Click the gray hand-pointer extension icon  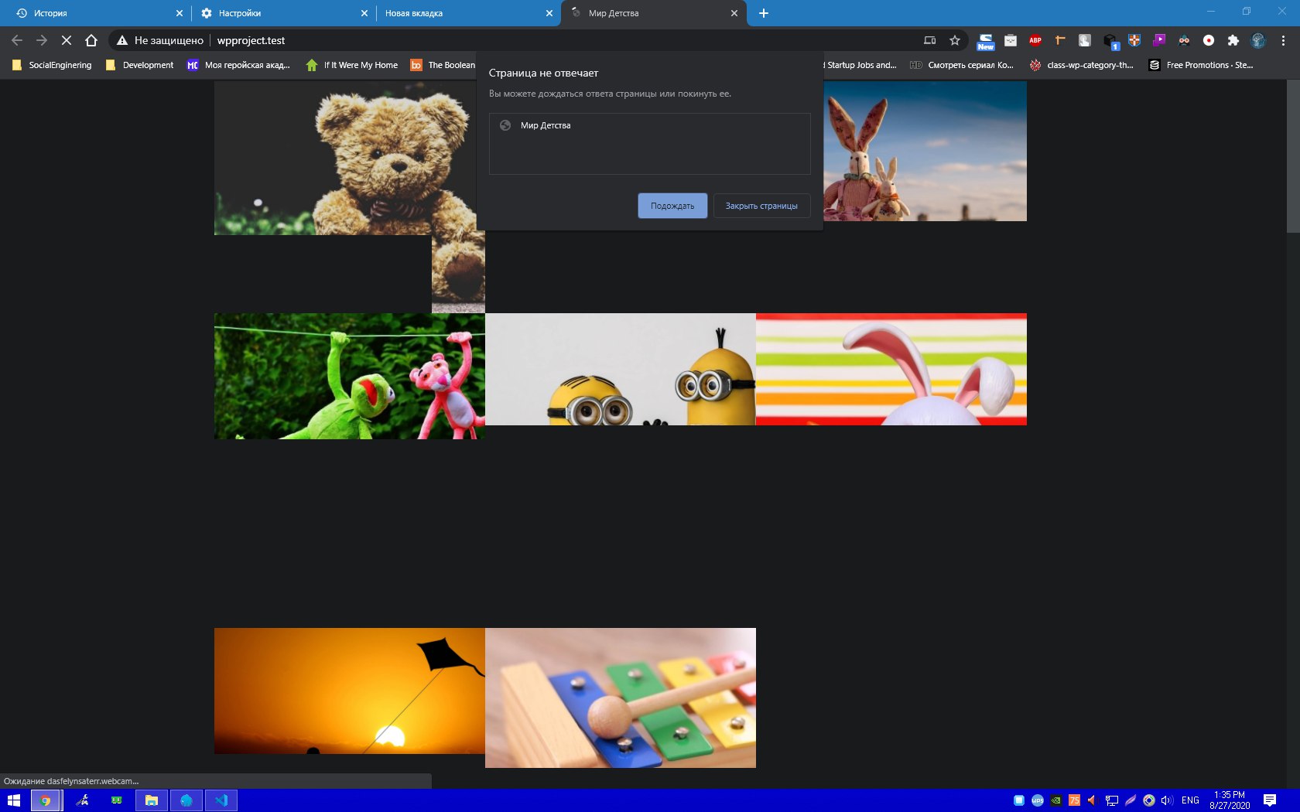[1085, 40]
